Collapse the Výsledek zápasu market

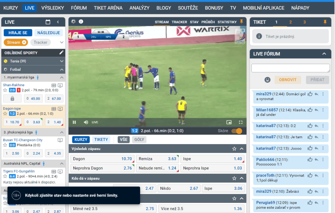click(242, 149)
